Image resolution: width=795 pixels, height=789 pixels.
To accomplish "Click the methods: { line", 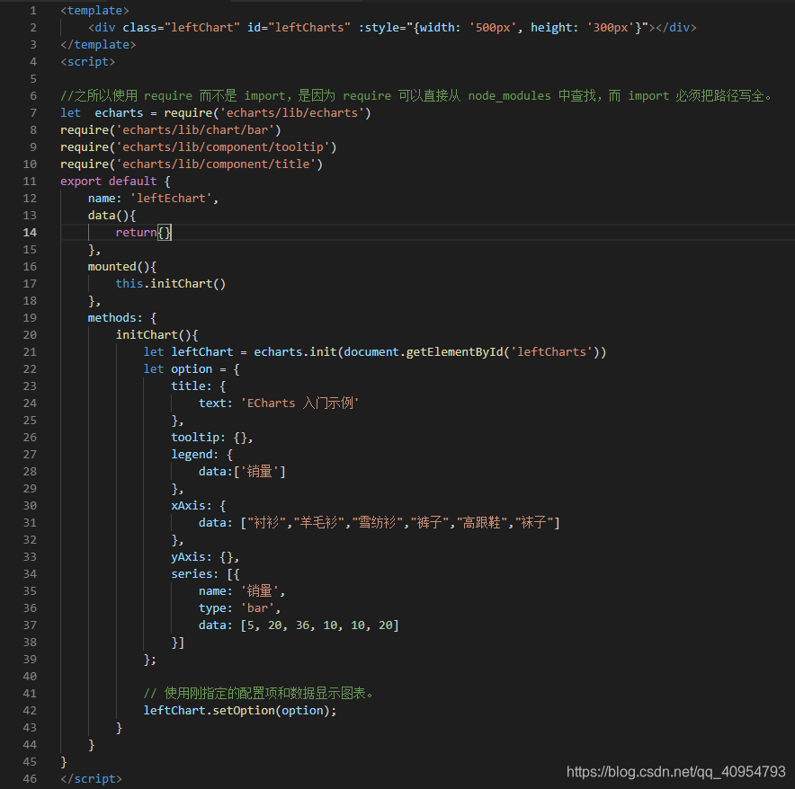I will pos(122,318).
